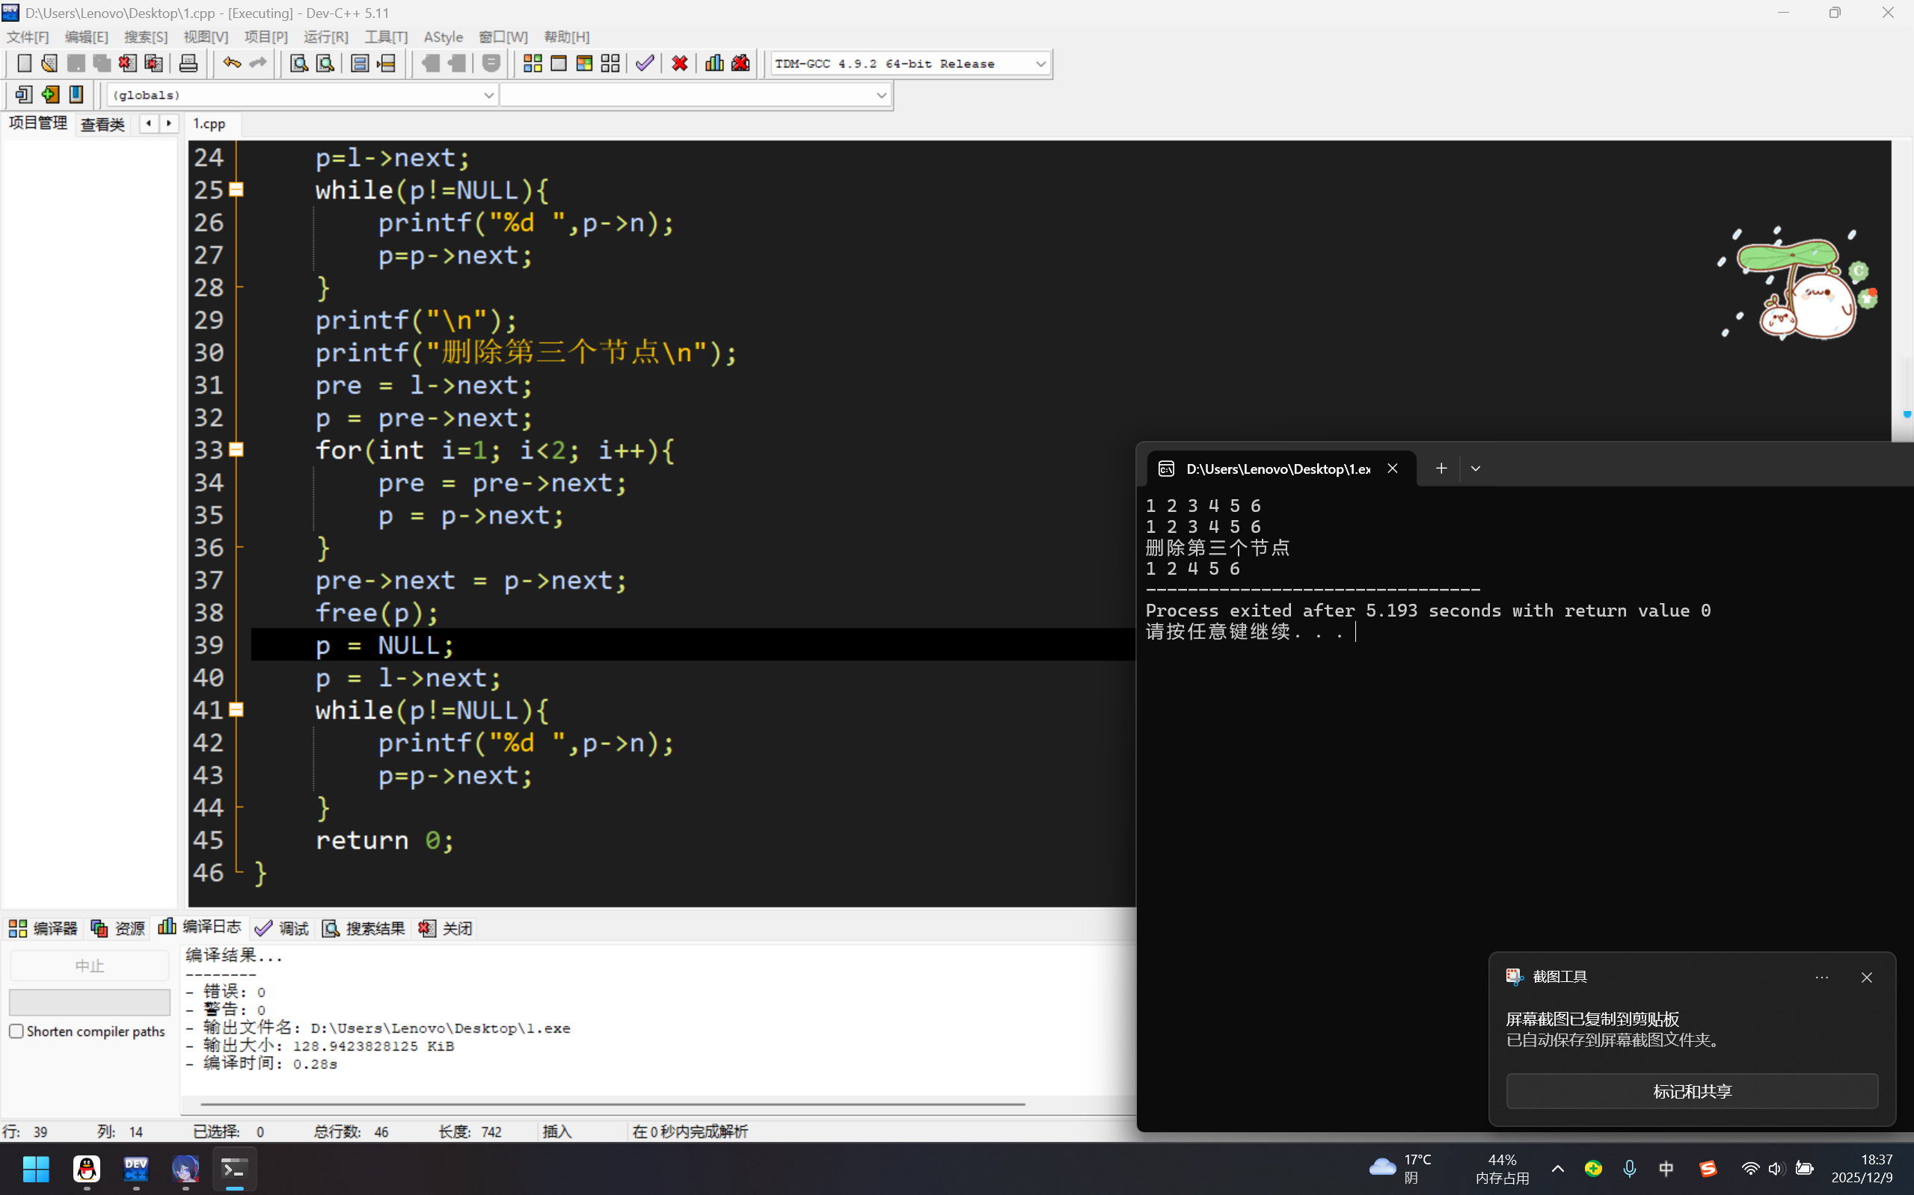Click the Debug checkmark toolbar icon
This screenshot has height=1195, width=1914.
[x=645, y=64]
